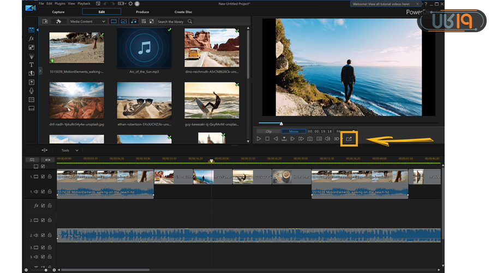The width and height of the screenshot is (491, 273).
Task: Expand the Media Content dropdown
Action: tap(88, 21)
